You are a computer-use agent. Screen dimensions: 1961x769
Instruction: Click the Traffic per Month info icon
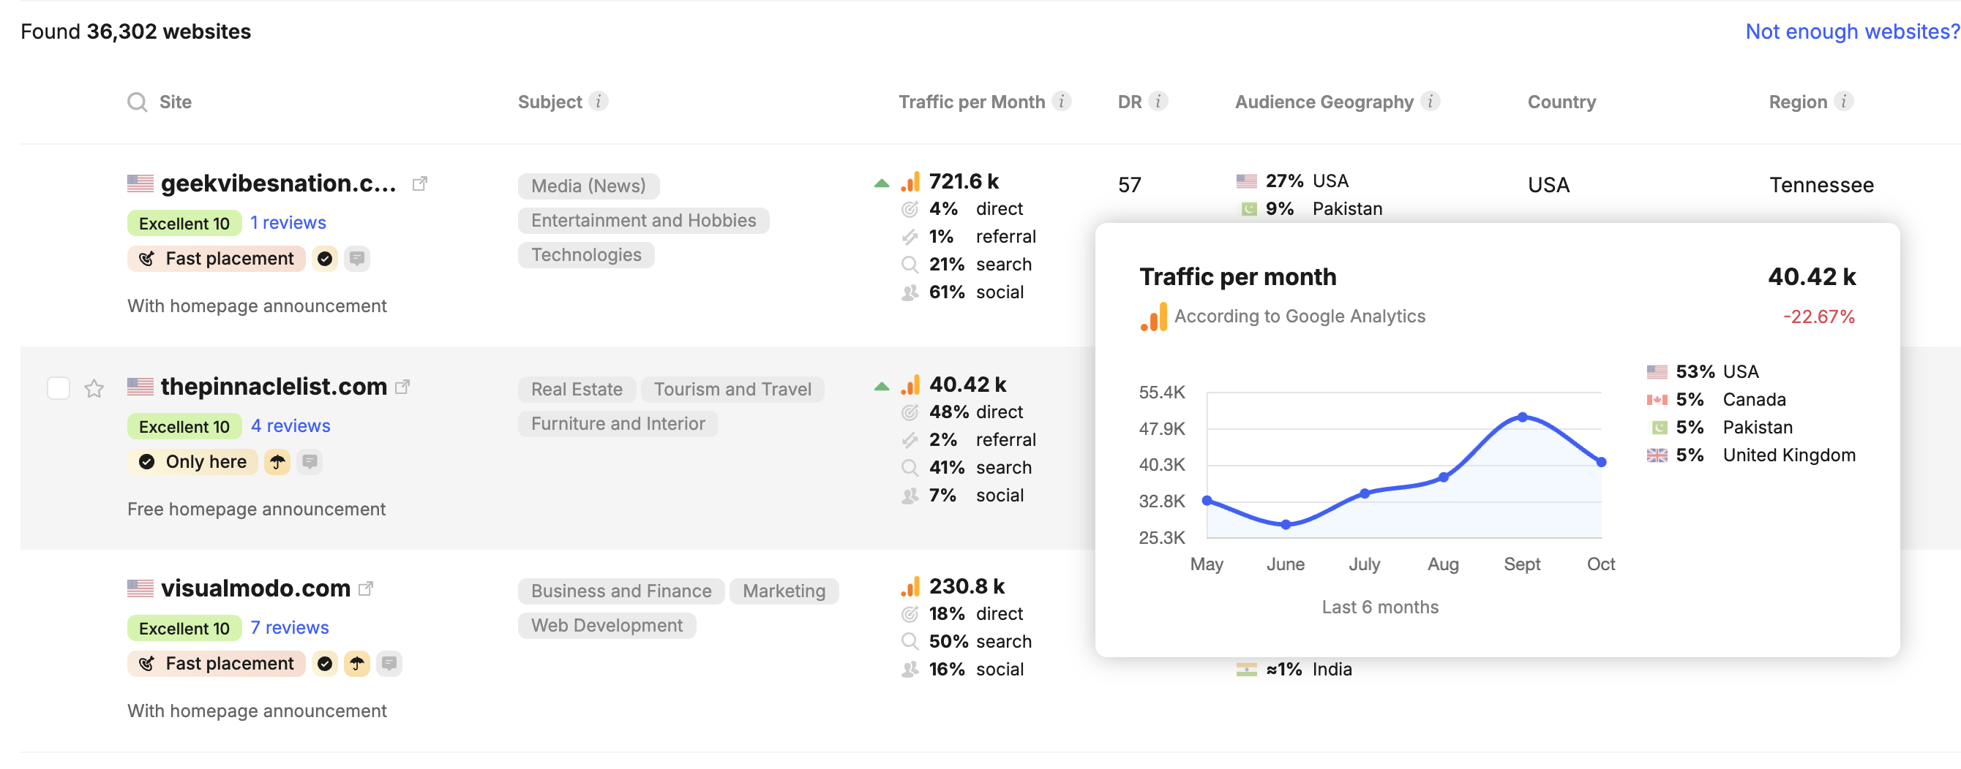[x=1061, y=101]
